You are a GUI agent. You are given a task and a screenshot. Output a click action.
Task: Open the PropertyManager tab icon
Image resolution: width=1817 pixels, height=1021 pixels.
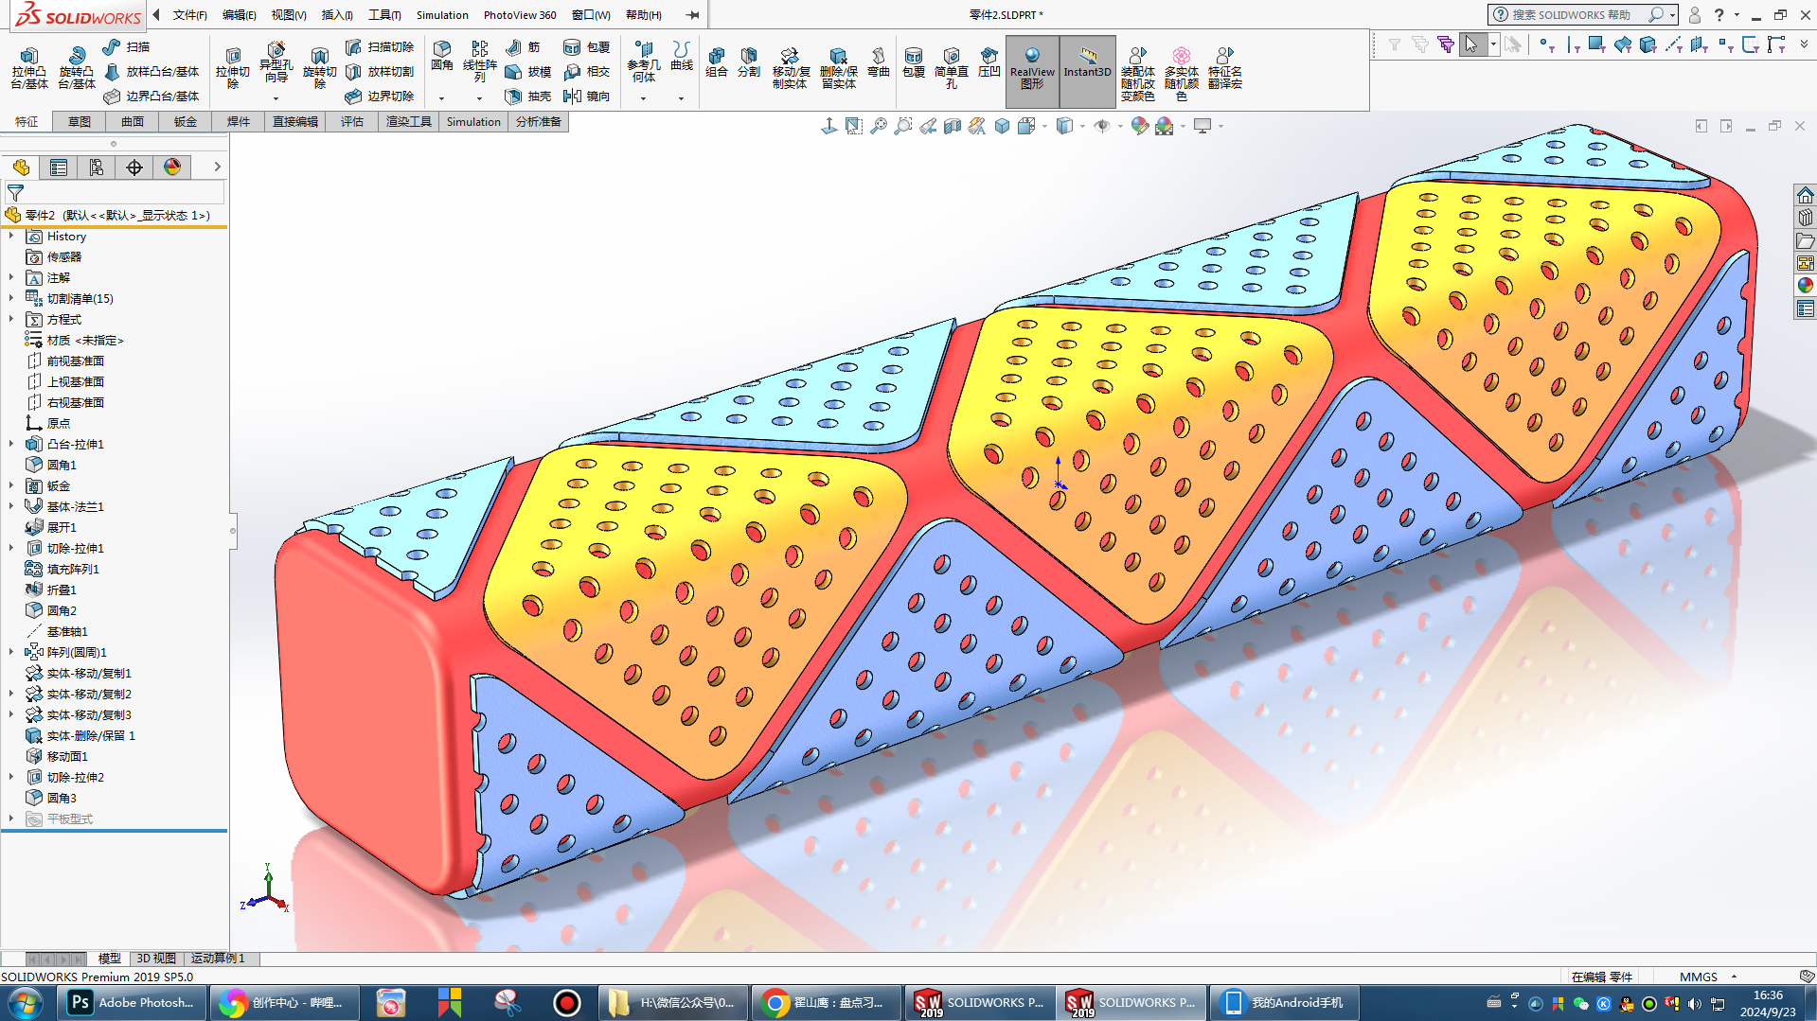tap(59, 167)
